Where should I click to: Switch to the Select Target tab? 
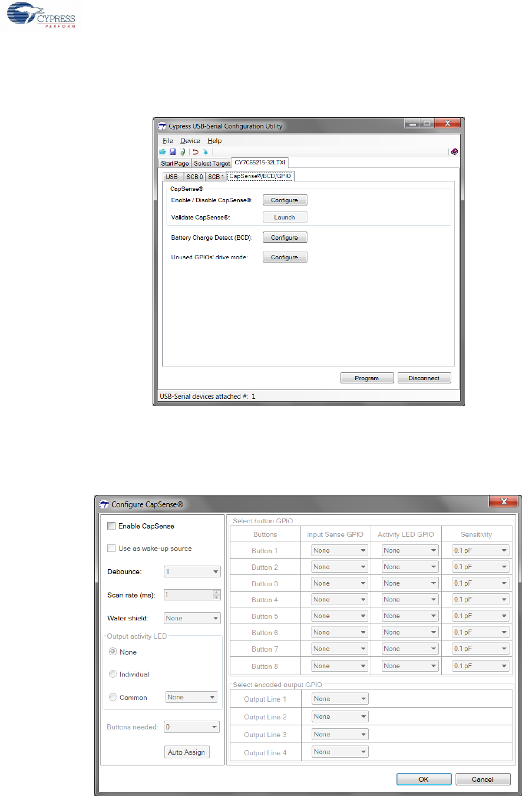(x=212, y=163)
